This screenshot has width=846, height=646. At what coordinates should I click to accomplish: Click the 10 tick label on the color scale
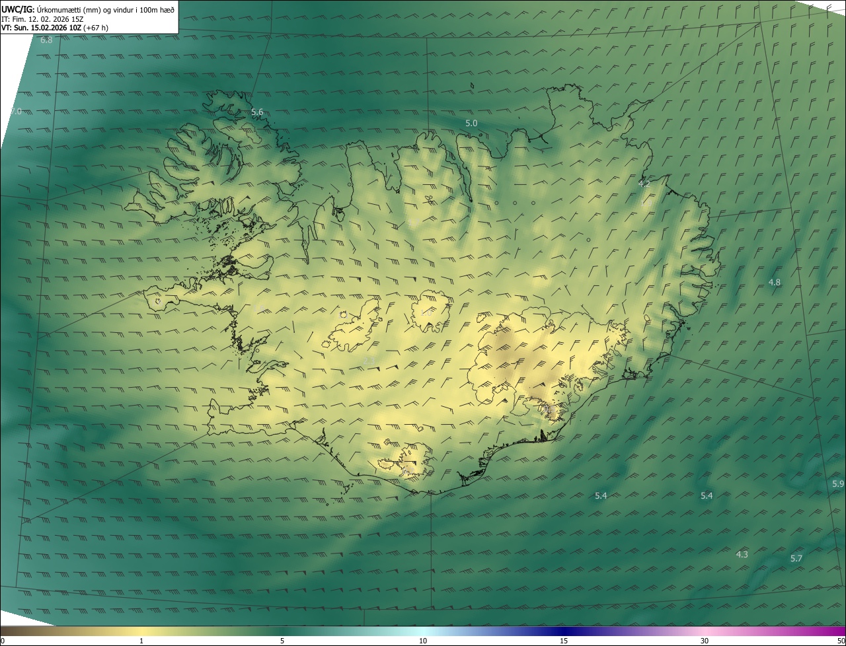423,641
